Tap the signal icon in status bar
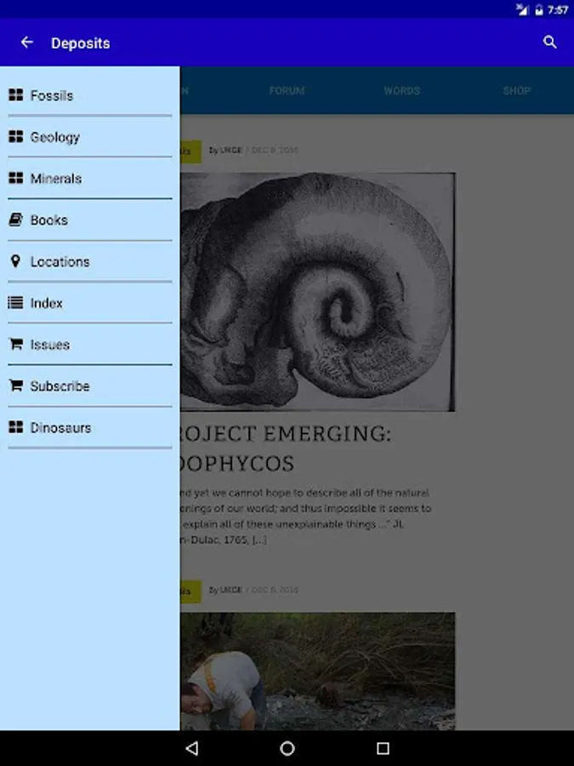 522,9
